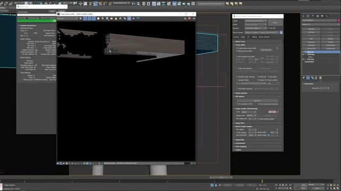The height and width of the screenshot is (191, 341).
Task: Open Display tab in command panel
Action: (x=322, y=16)
